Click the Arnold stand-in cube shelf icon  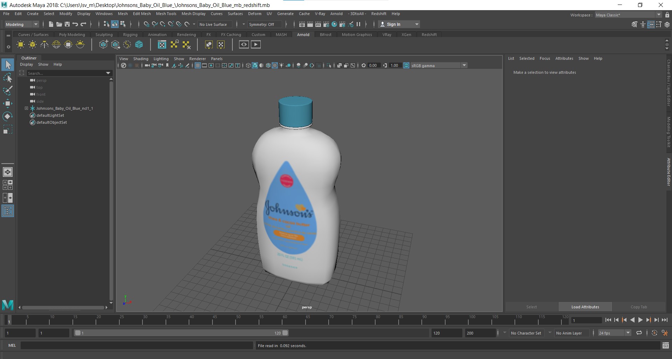tap(103, 44)
